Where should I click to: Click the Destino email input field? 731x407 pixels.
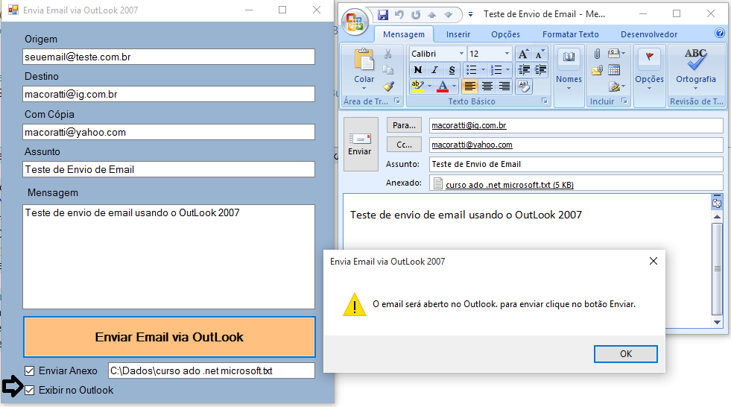[168, 94]
